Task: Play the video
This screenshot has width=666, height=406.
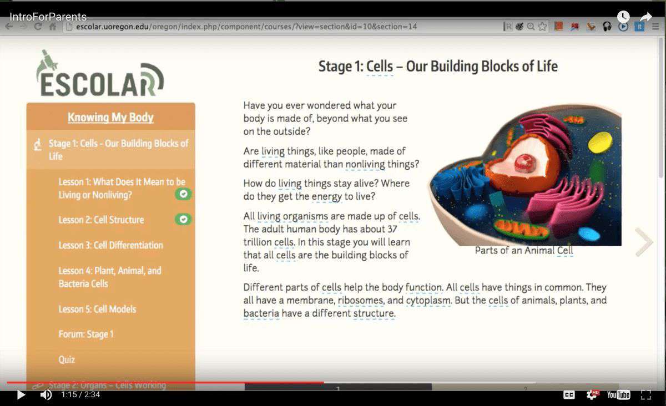Action: click(21, 394)
